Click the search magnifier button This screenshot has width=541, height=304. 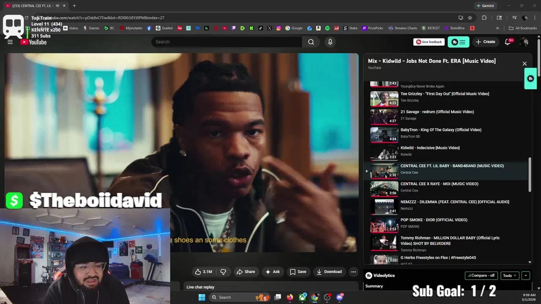311,42
